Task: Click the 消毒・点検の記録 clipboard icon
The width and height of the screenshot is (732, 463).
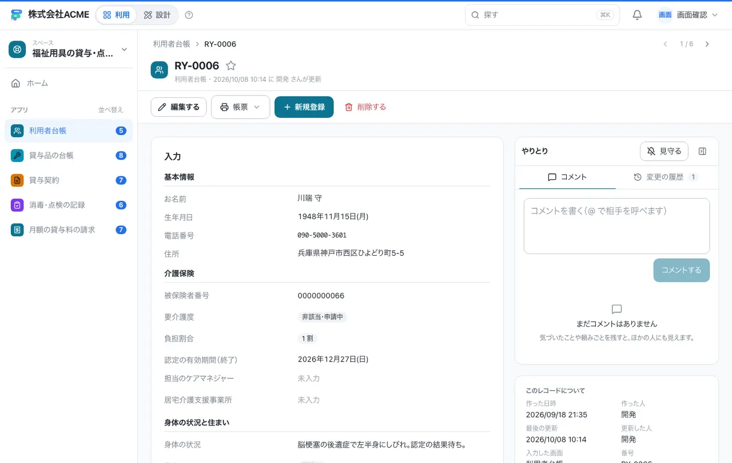Action: tap(17, 205)
